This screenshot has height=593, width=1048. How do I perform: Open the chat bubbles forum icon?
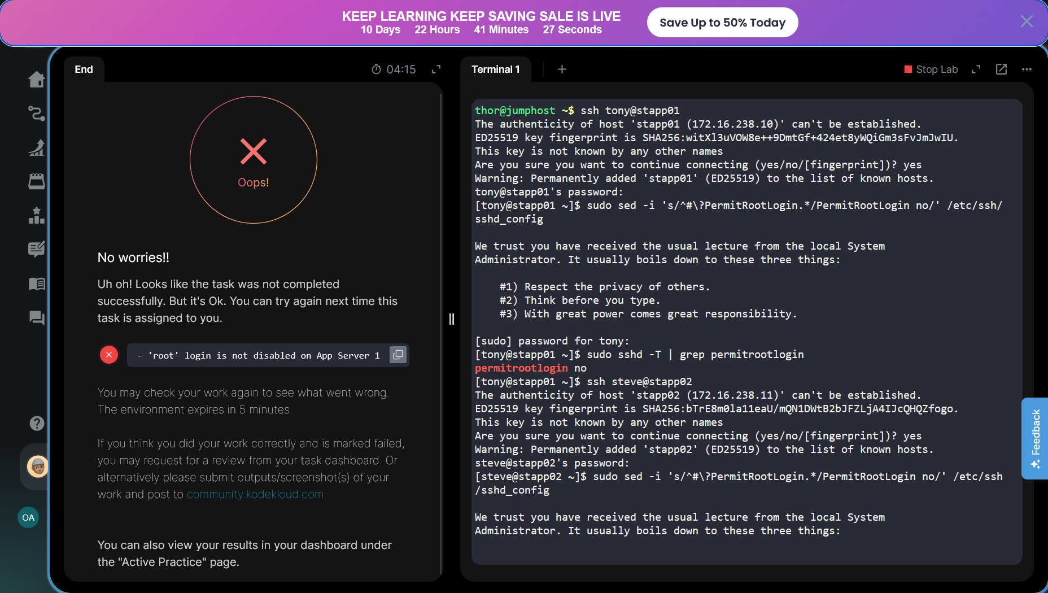tap(37, 318)
